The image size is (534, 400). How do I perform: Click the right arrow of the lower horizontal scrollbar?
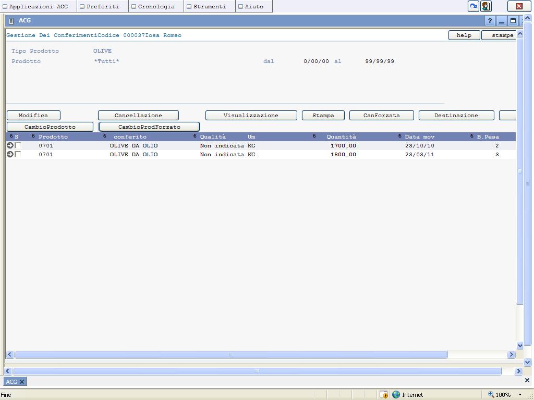(518, 371)
